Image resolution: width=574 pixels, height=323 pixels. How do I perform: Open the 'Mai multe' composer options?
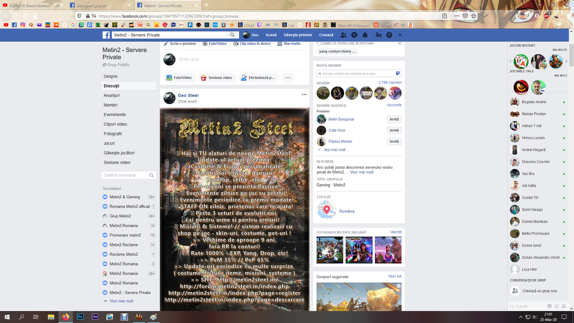click(289, 44)
